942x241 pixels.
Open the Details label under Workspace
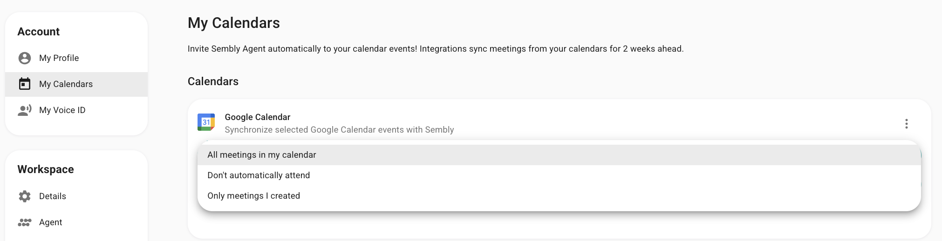[x=53, y=196]
